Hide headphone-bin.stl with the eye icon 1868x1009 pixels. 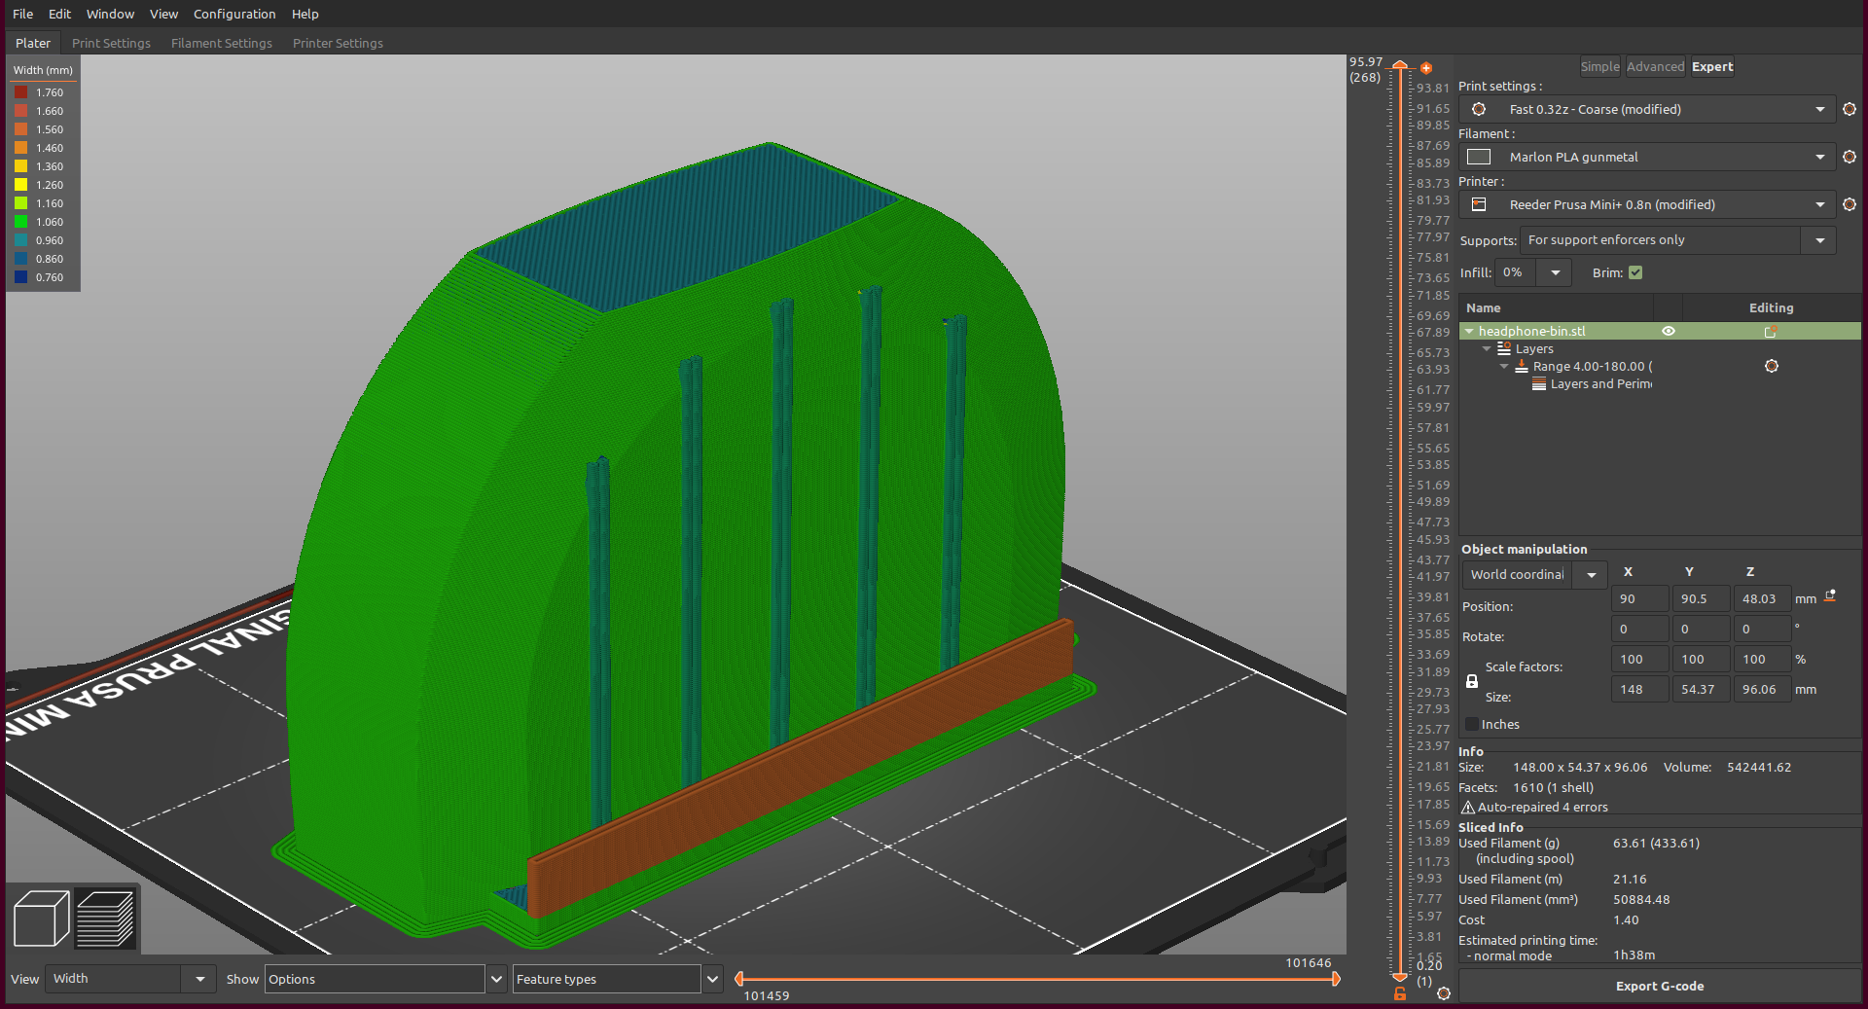[x=1669, y=331]
